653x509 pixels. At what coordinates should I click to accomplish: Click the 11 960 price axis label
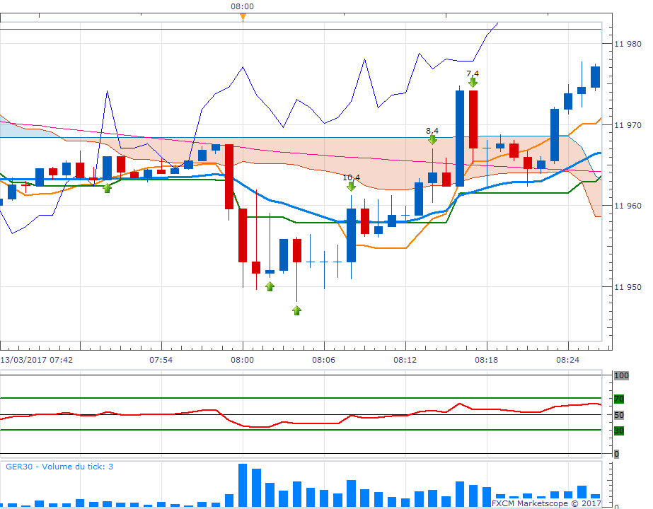(628, 206)
